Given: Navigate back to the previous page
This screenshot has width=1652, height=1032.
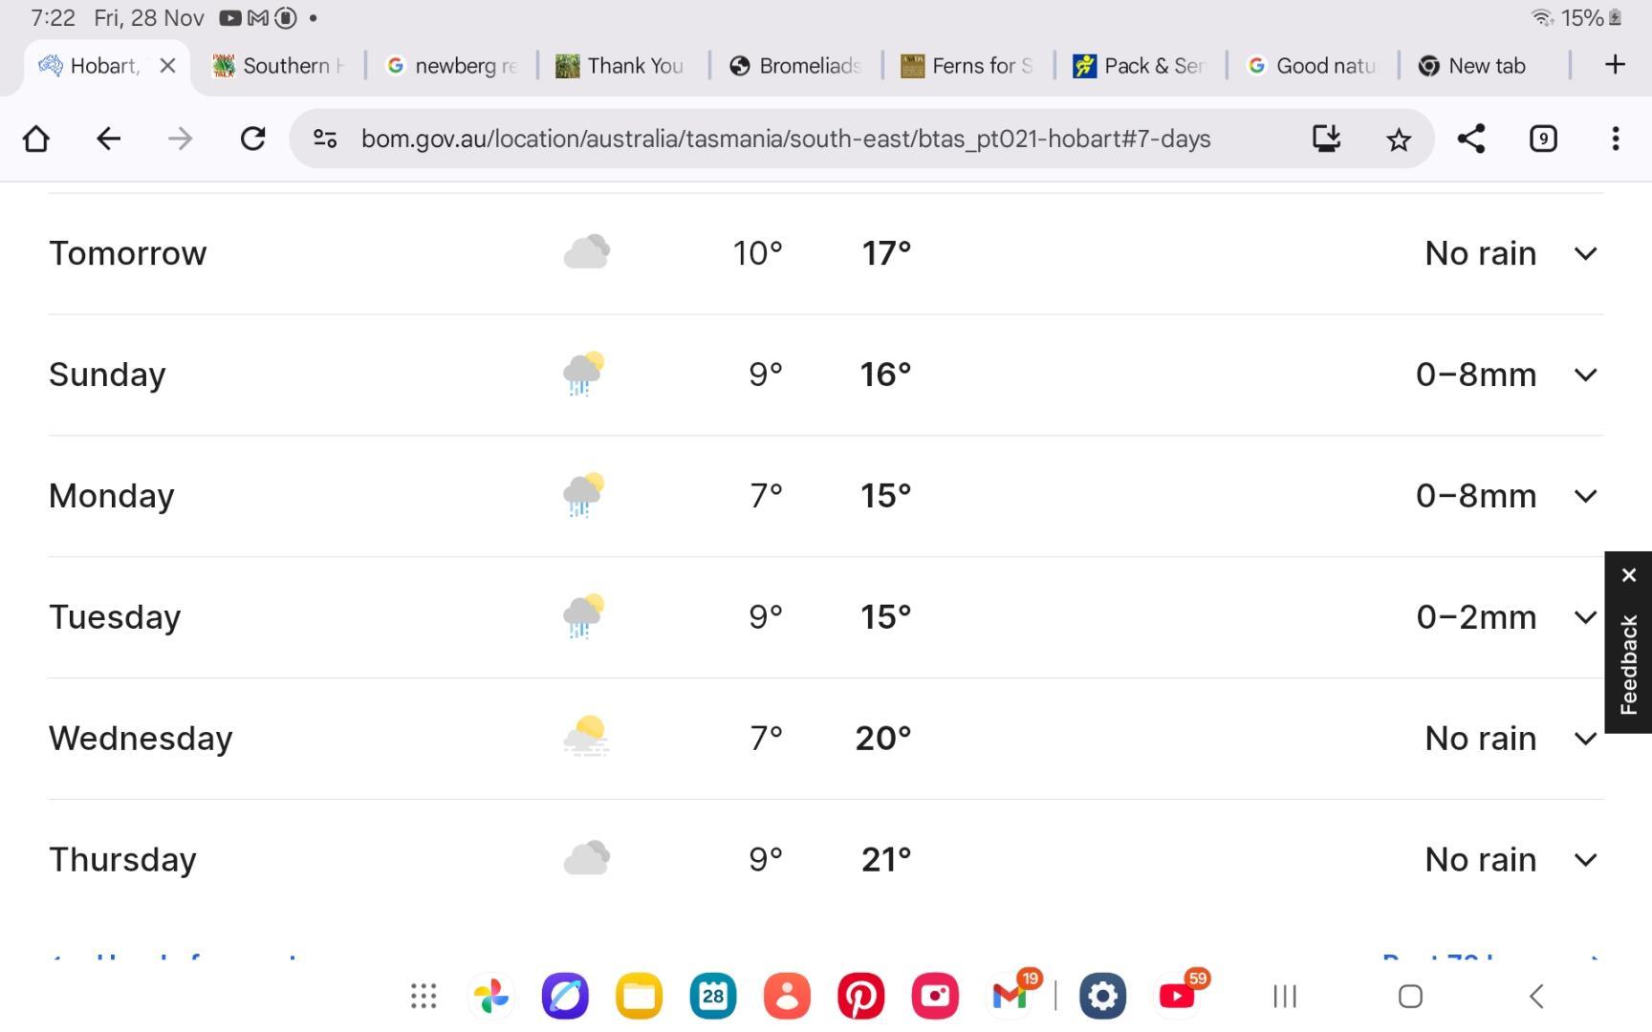Looking at the screenshot, I should pyautogui.click(x=108, y=140).
